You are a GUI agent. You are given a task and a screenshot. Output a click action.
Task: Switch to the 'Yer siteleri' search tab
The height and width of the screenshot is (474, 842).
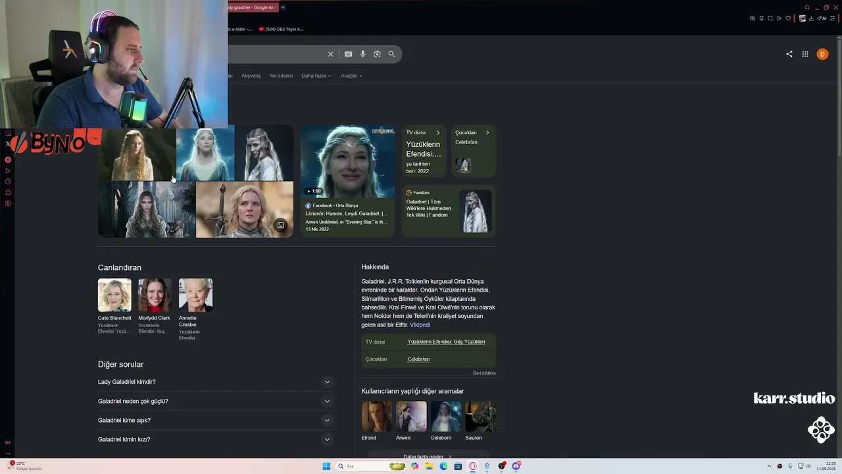281,76
